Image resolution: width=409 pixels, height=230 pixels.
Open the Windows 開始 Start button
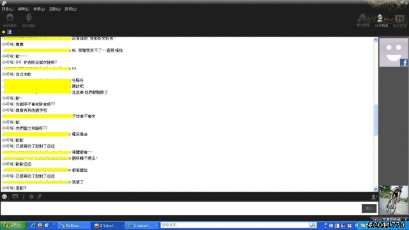coord(13,226)
